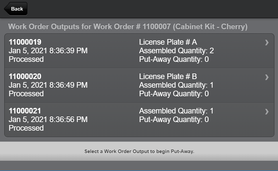Click Assembled Quantity: 2 text
This screenshot has width=278, height=171.
point(176,51)
